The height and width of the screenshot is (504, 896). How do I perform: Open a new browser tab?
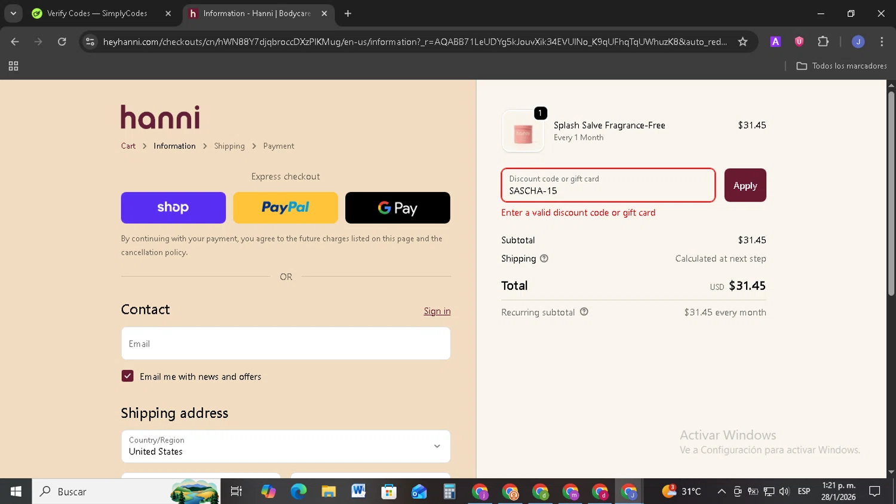tap(348, 13)
